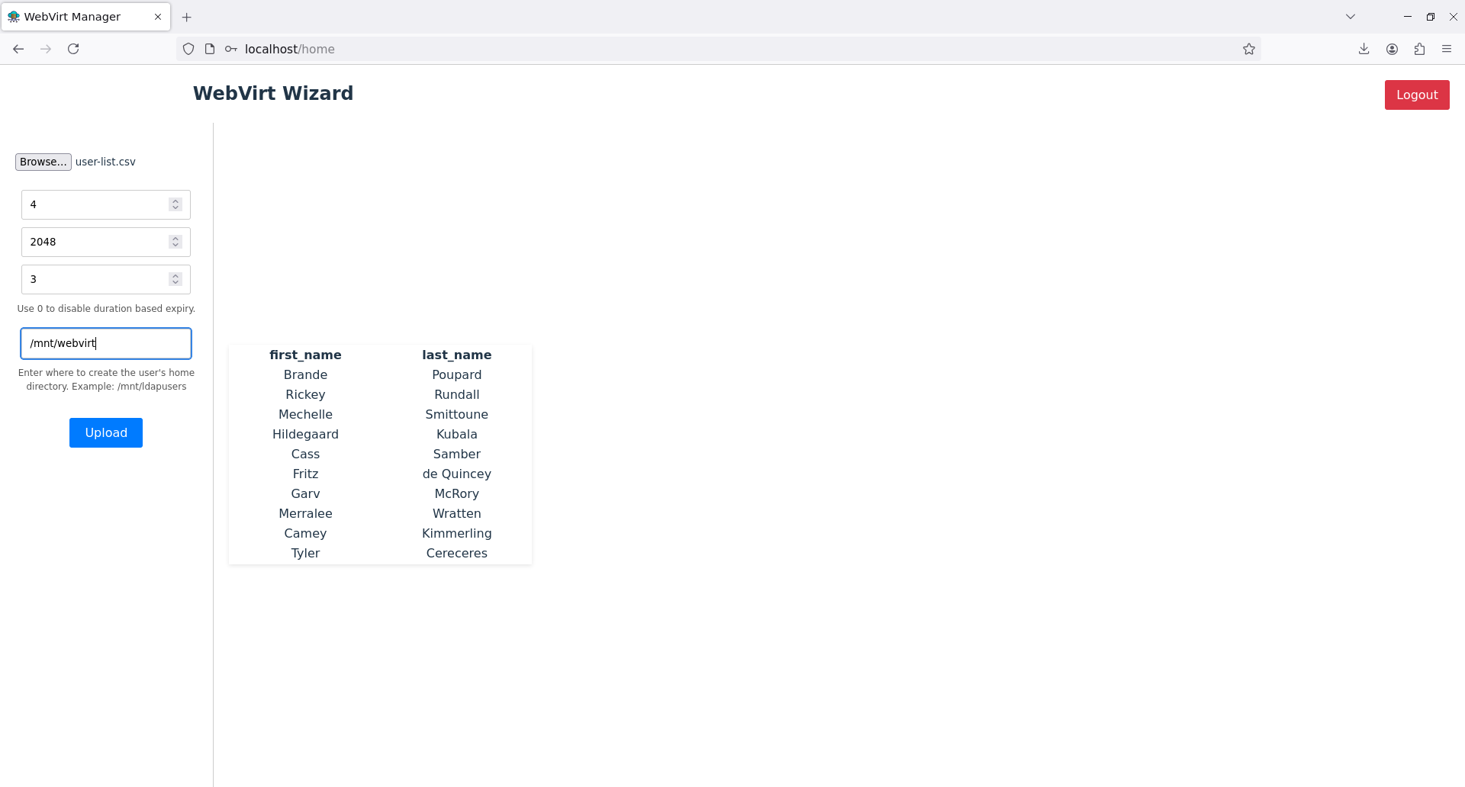
Task: View site information page icon
Action: 210,49
